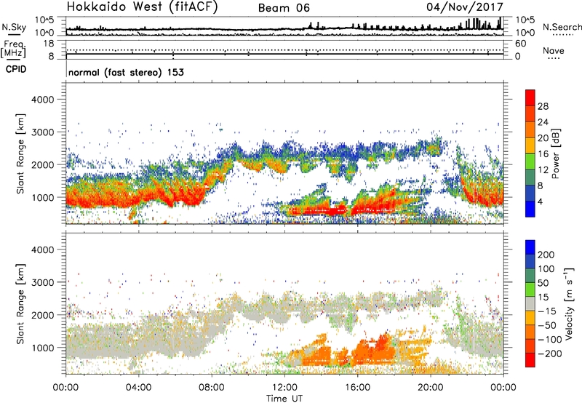Image resolution: width=582 pixels, height=403 pixels.
Task: Click the 'CPID' row label
Action: tap(16, 69)
